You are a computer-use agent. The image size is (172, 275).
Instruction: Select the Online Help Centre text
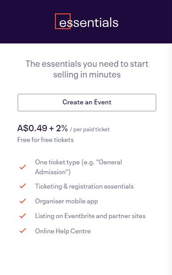pyautogui.click(x=63, y=231)
